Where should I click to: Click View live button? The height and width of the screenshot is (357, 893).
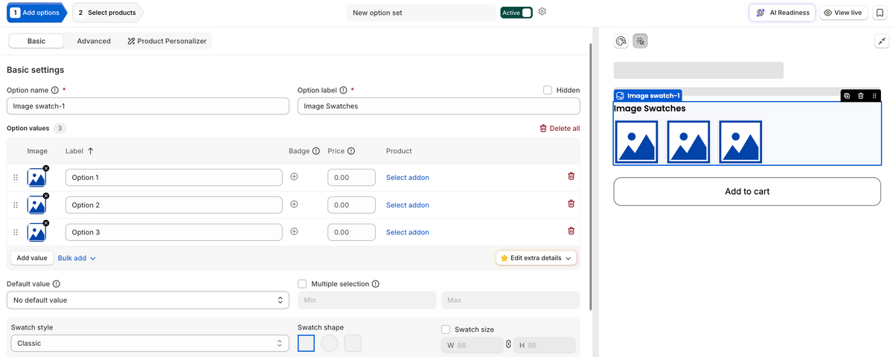click(x=842, y=13)
